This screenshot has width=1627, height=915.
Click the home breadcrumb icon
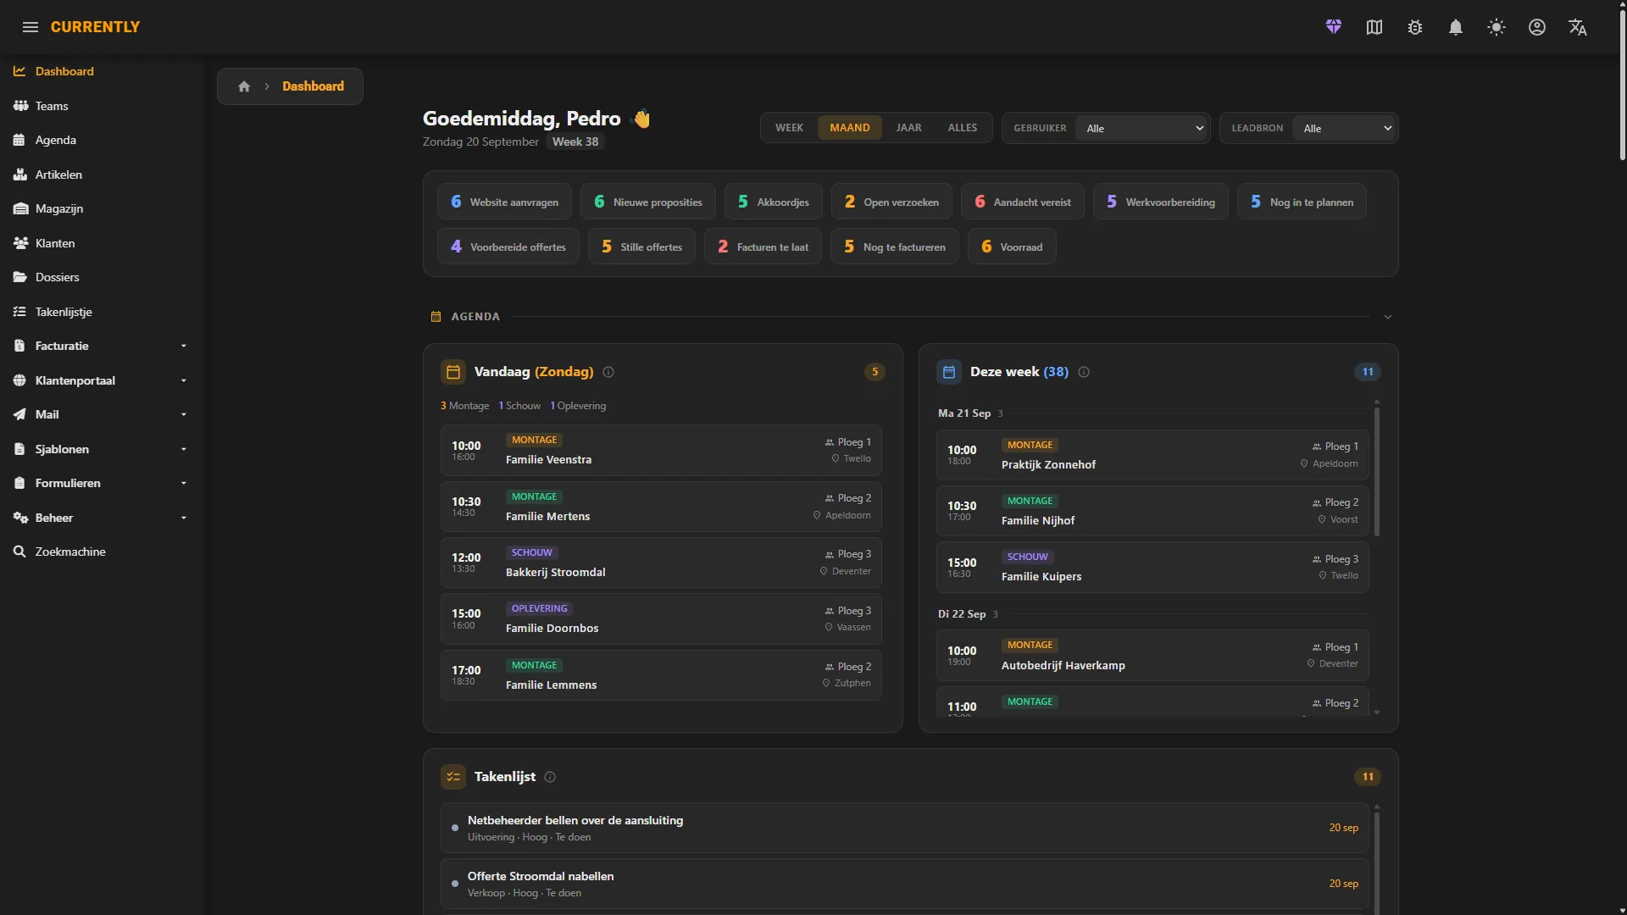coord(244,86)
